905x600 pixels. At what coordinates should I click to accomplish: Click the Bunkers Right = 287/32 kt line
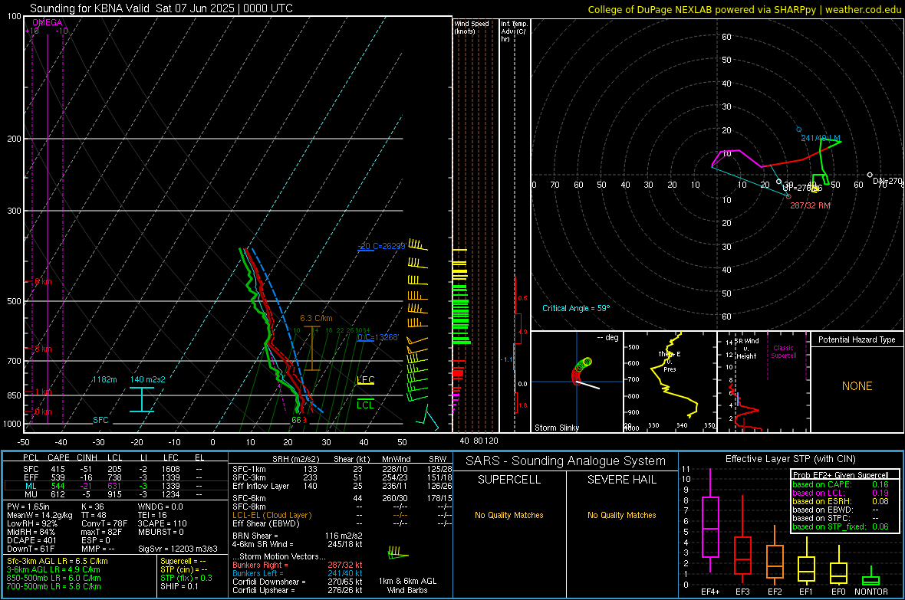tap(298, 565)
